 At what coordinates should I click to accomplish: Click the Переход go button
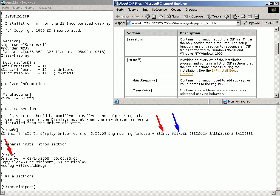click(252, 23)
